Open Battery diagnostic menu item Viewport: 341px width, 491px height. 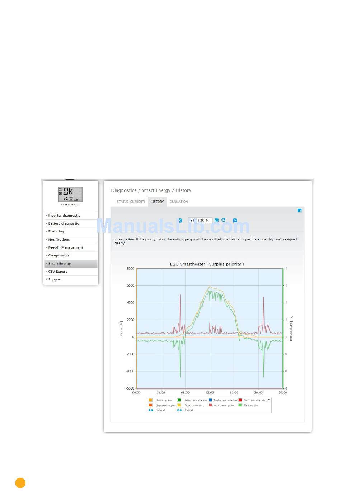click(x=71, y=223)
